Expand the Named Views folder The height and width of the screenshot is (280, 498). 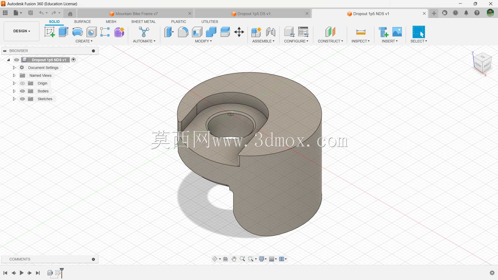pos(14,75)
